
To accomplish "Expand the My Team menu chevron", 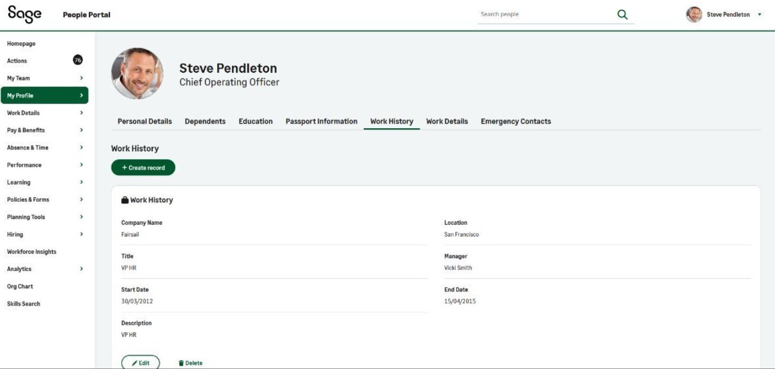I will [x=82, y=78].
